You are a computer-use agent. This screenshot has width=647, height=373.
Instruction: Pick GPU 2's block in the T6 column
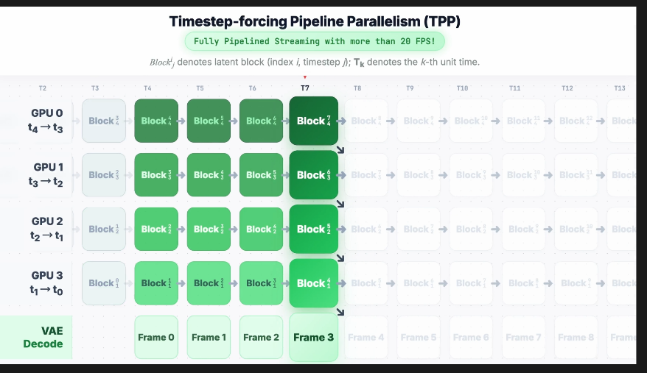(261, 229)
